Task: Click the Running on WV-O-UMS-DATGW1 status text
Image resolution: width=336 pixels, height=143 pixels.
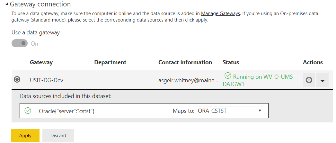Action: pos(259,80)
